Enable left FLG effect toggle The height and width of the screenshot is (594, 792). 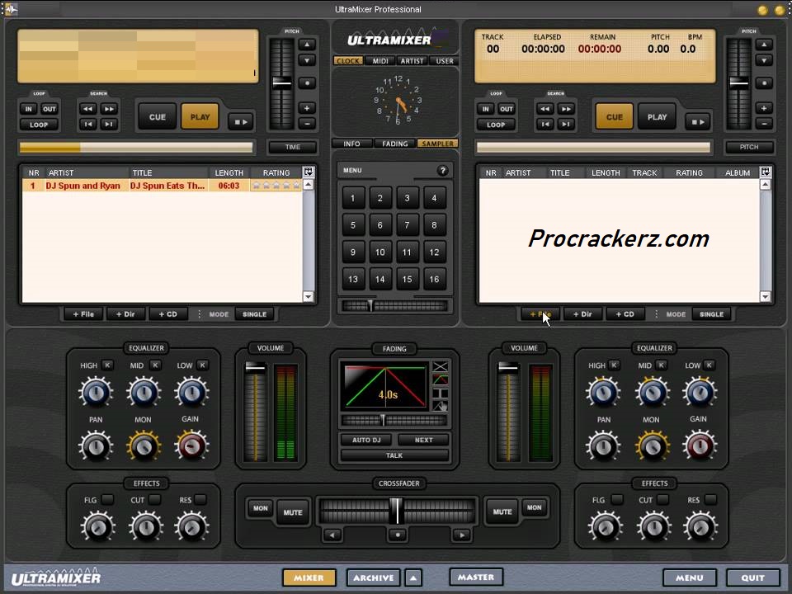[x=107, y=499]
